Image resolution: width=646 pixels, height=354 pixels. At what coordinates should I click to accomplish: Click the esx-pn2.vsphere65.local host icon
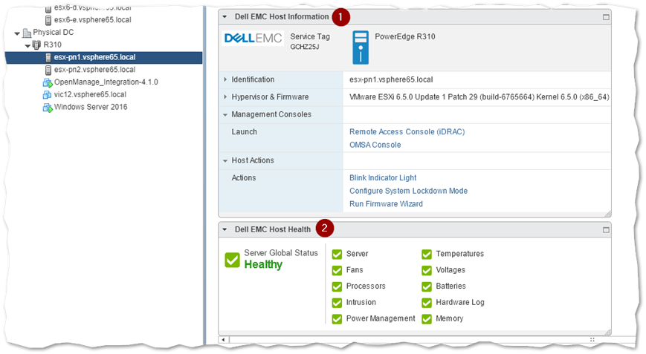point(48,70)
